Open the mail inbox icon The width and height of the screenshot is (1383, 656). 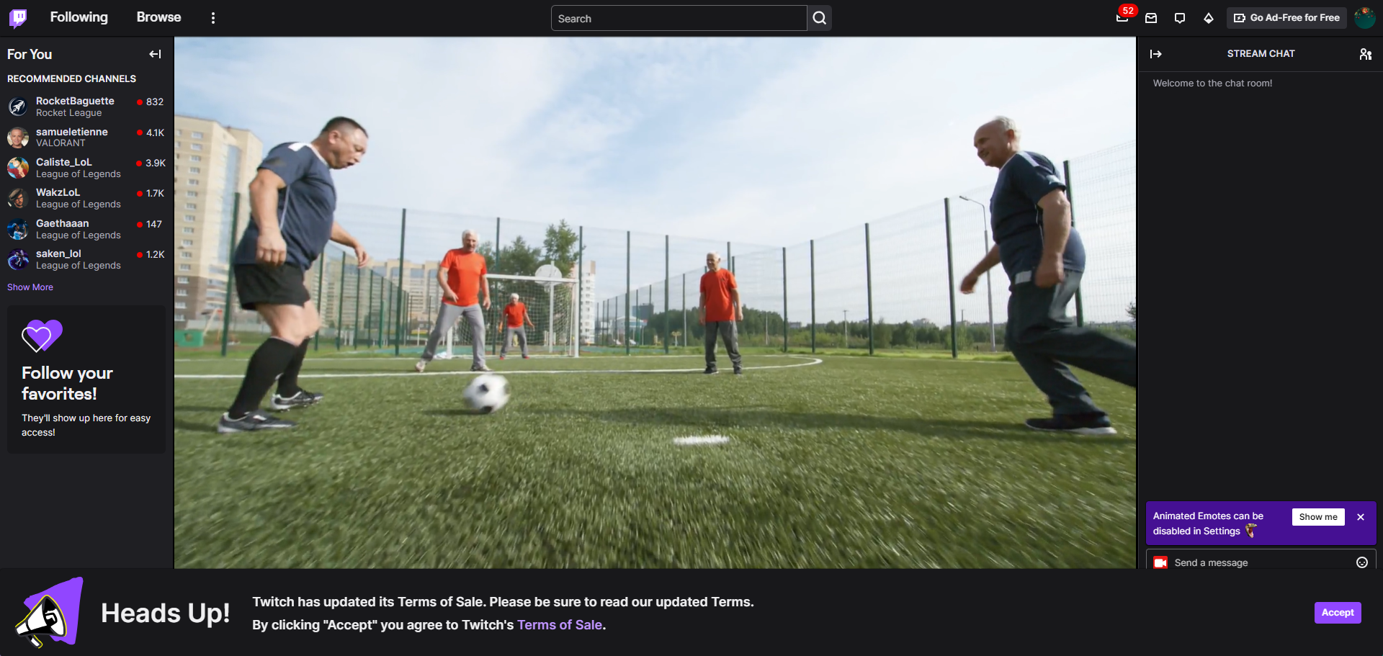click(x=1151, y=18)
